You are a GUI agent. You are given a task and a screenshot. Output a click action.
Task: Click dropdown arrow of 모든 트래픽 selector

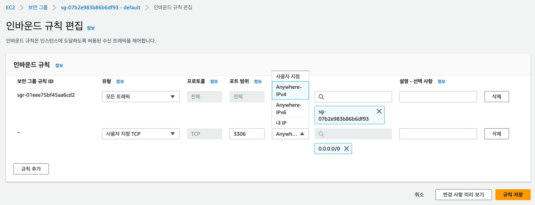pos(173,97)
